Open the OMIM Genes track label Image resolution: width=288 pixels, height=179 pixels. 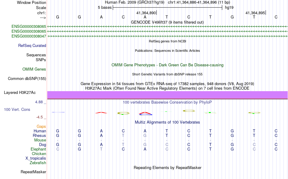[x=34, y=69]
